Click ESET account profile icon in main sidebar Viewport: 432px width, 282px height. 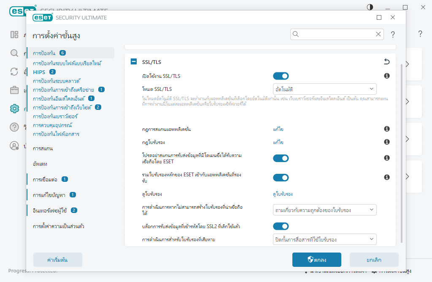14,146
